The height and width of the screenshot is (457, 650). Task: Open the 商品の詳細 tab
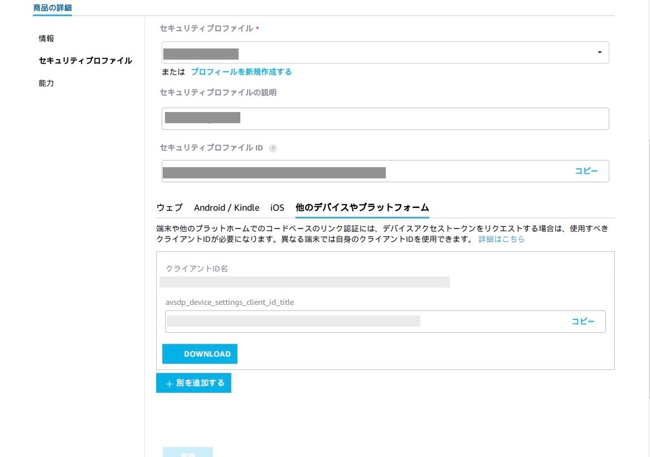coord(52,8)
